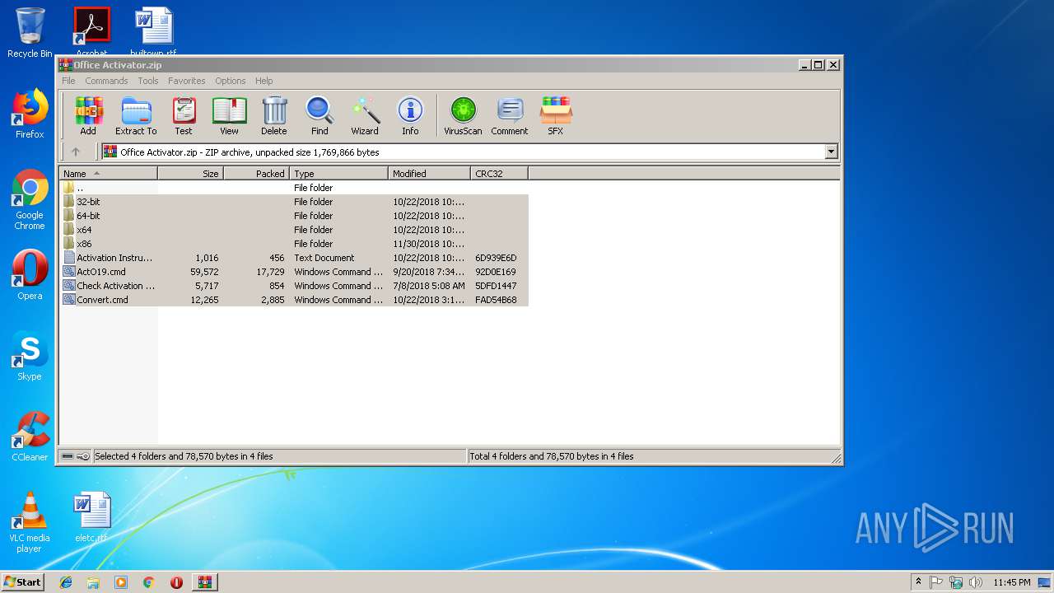The image size is (1054, 593).
Task: Open the Tools menu
Action: pos(148,81)
